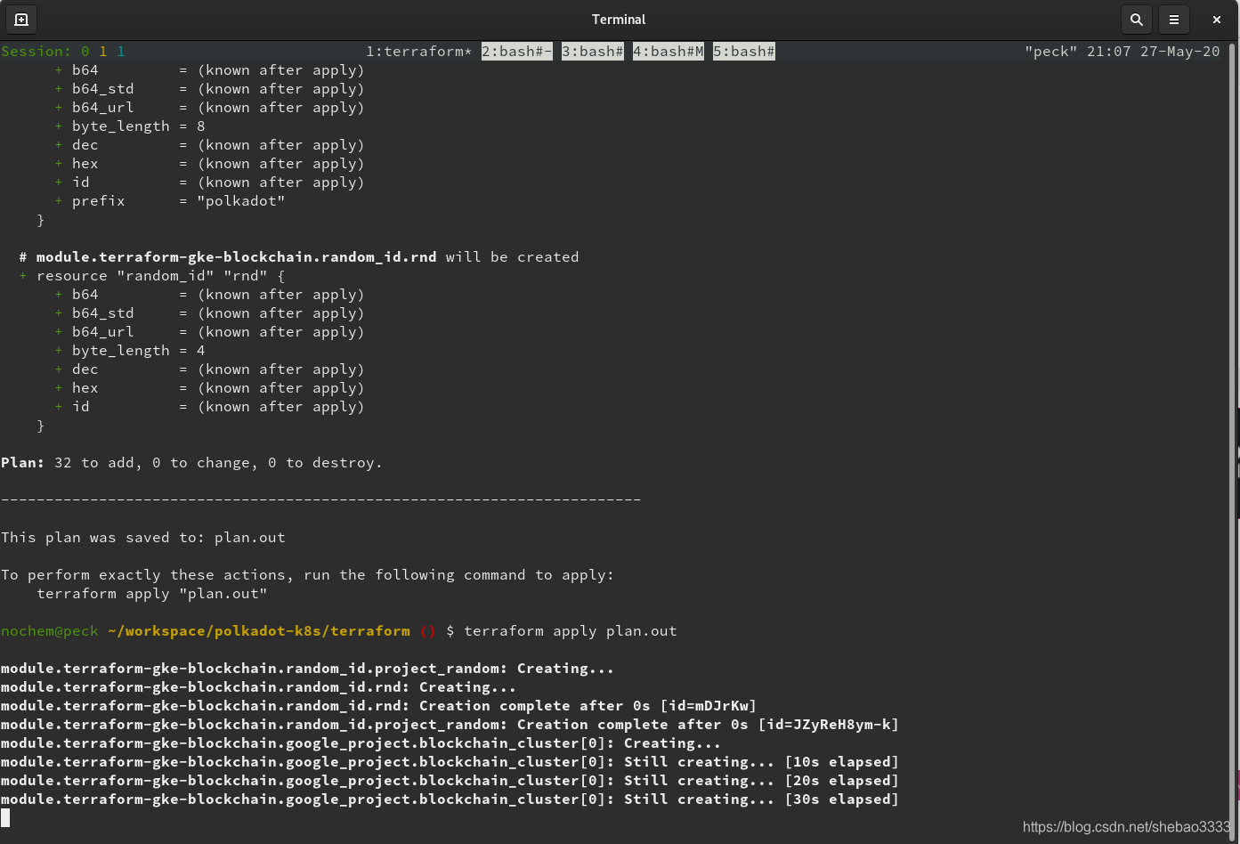Click the 'prefix = "polkadot"' line
The width and height of the screenshot is (1240, 844).
(170, 201)
